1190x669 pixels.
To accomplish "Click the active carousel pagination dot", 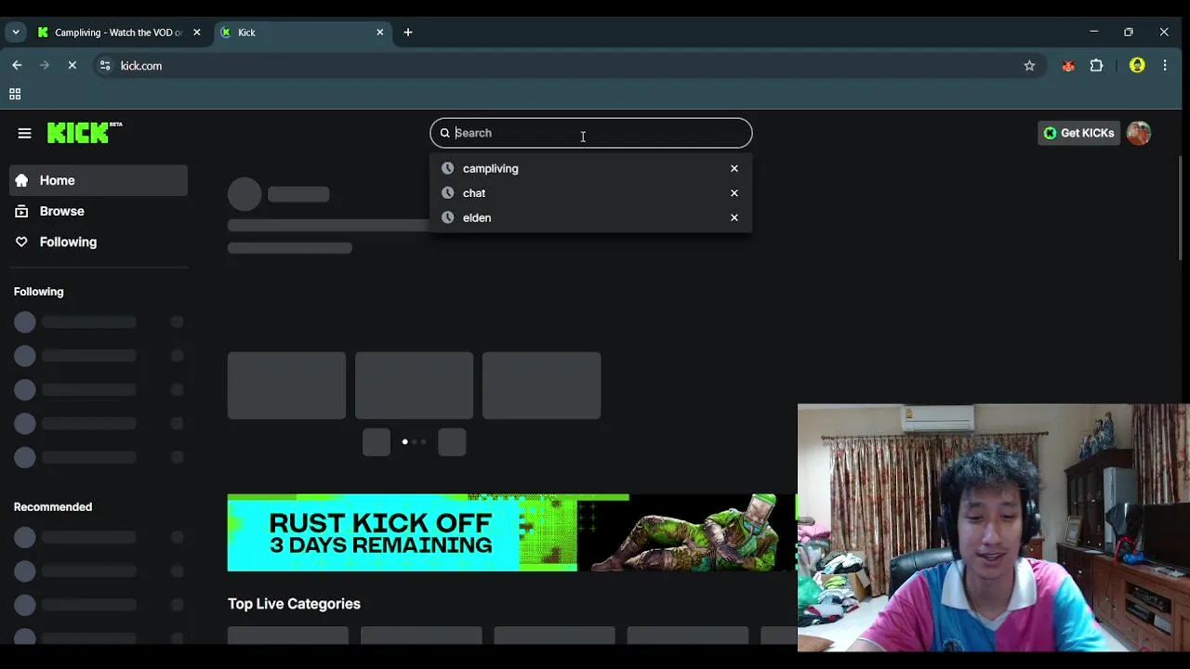I will (404, 442).
